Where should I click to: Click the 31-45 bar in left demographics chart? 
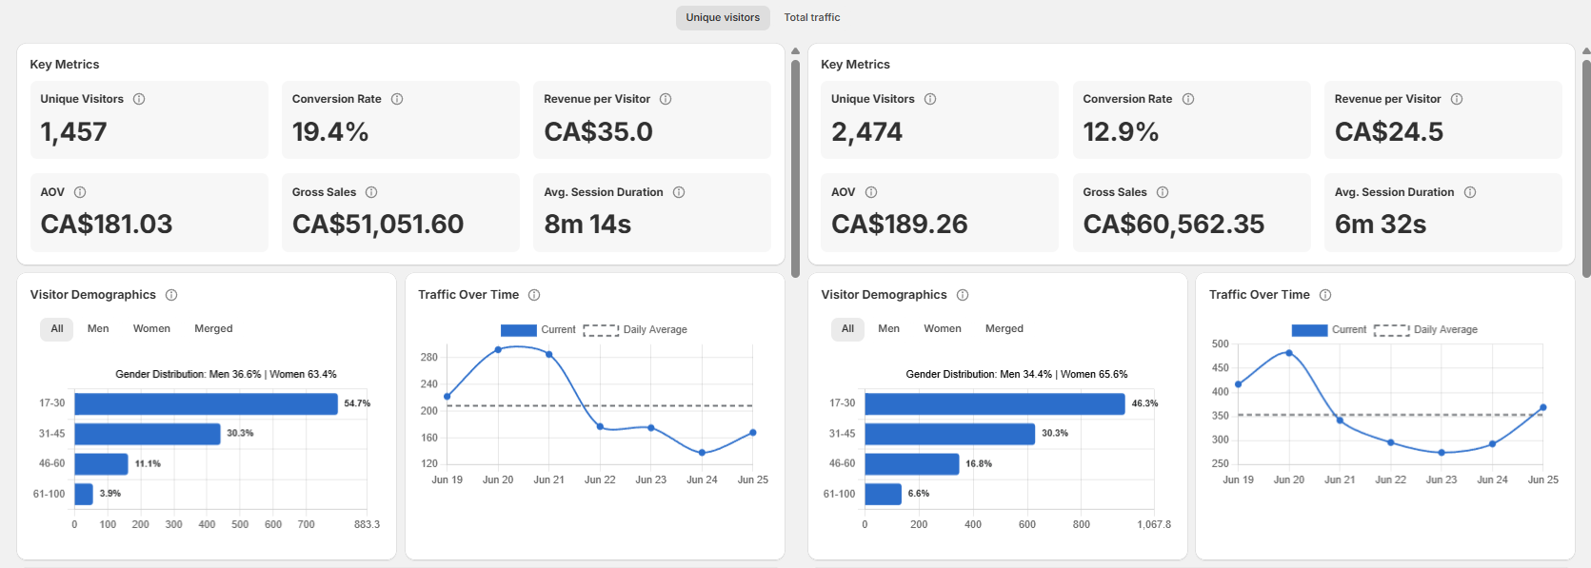pyautogui.click(x=148, y=434)
